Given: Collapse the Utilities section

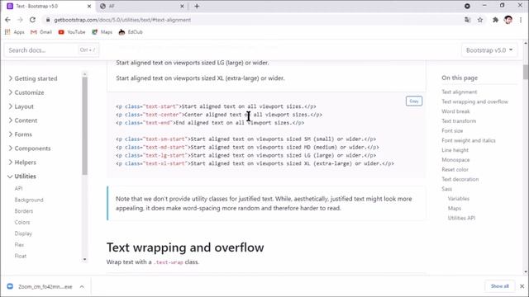Looking at the screenshot, I should click(22, 176).
